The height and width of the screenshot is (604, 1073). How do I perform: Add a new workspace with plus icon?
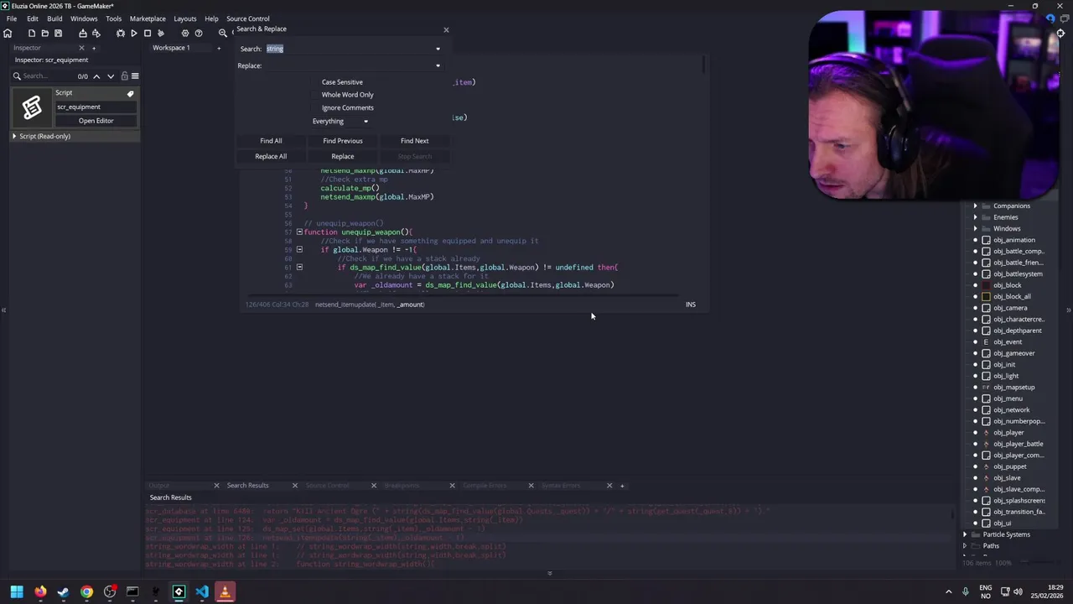pyautogui.click(x=219, y=48)
